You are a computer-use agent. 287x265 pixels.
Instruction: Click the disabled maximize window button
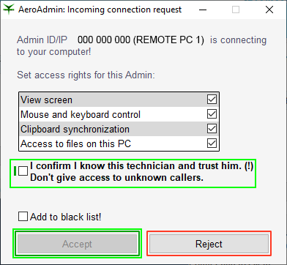coord(236,10)
